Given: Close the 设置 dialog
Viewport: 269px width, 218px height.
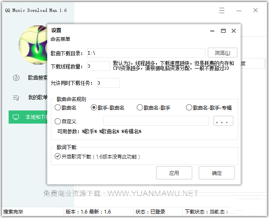Looking at the screenshot, I should tap(234, 31).
